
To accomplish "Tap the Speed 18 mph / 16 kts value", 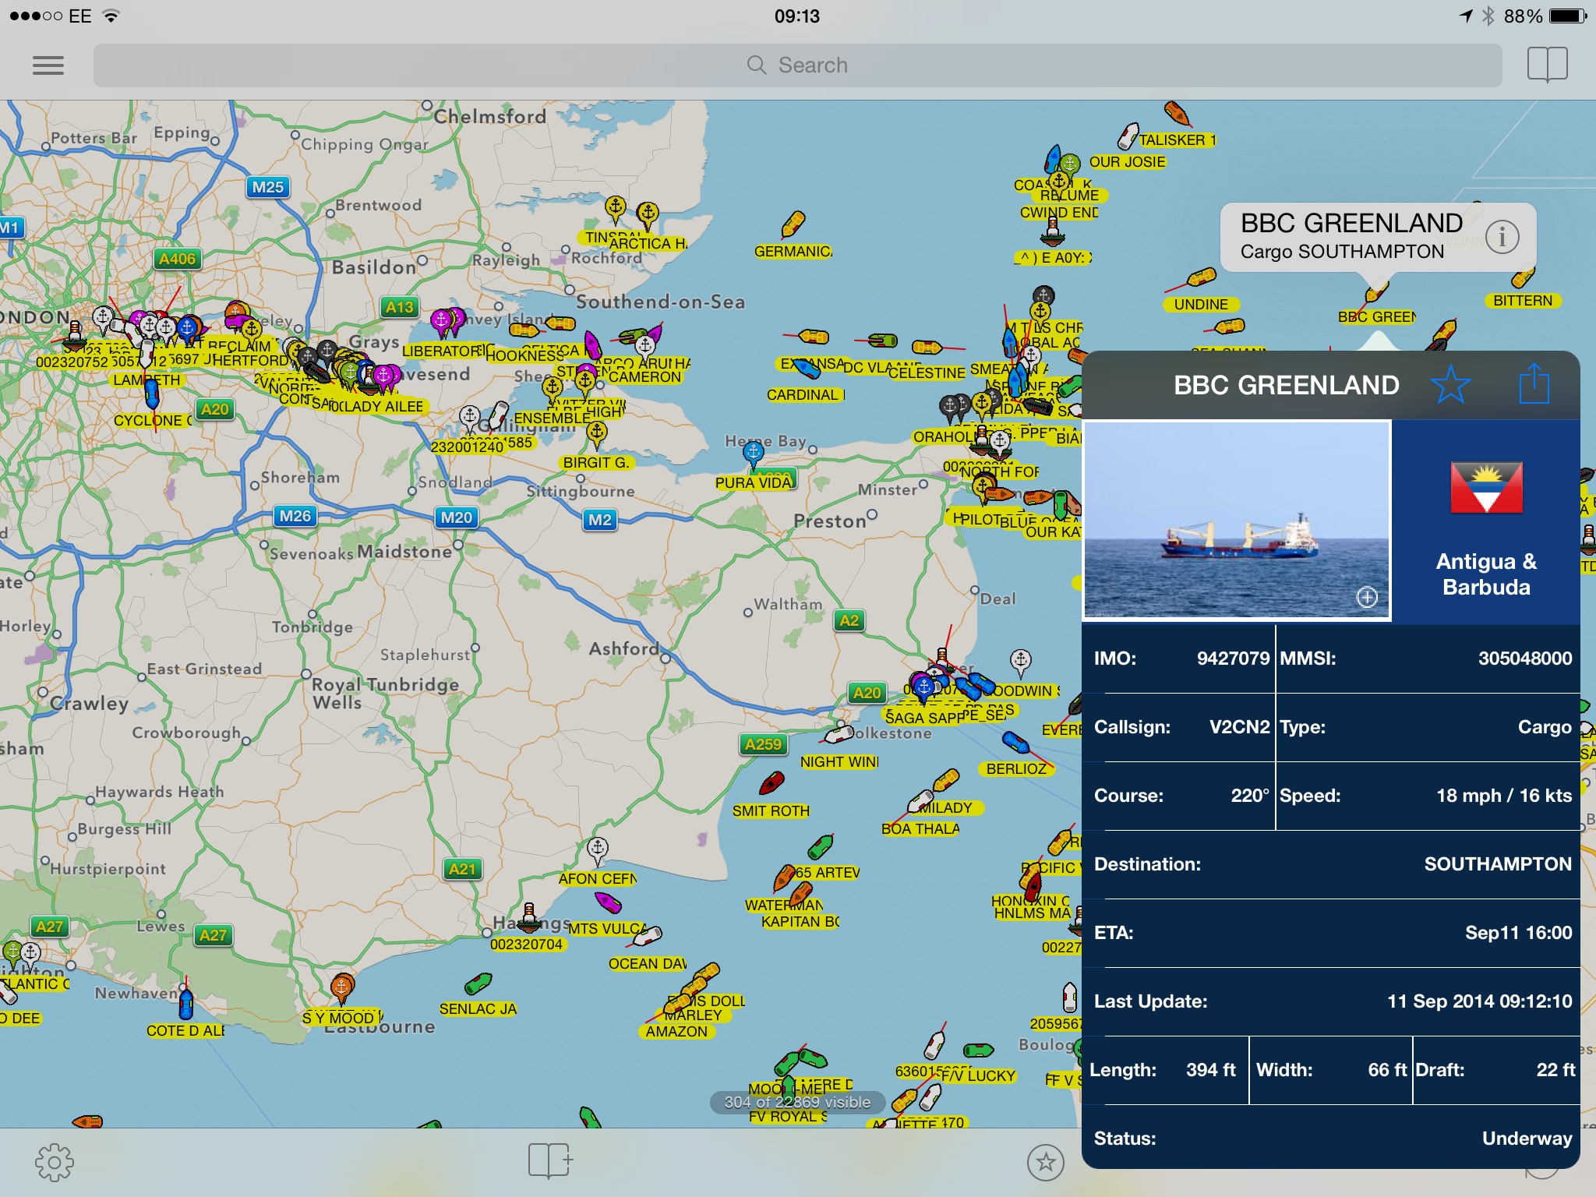I will (x=1503, y=796).
